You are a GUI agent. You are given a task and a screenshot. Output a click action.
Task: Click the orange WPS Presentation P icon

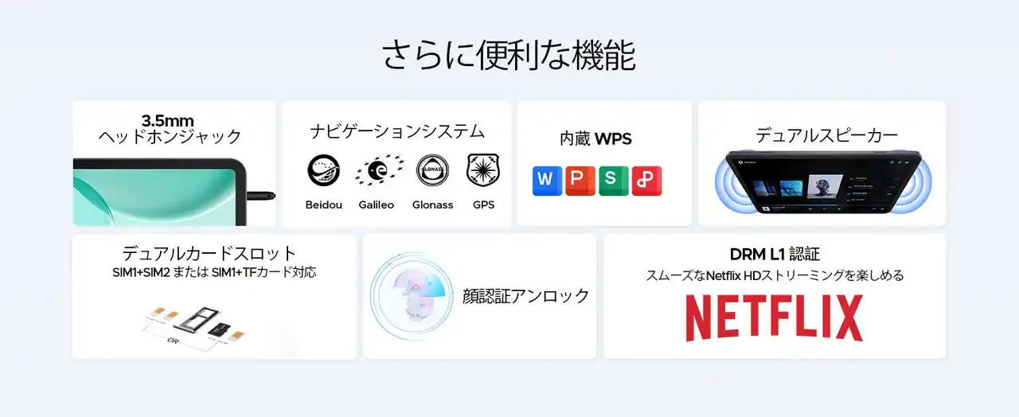click(x=580, y=181)
